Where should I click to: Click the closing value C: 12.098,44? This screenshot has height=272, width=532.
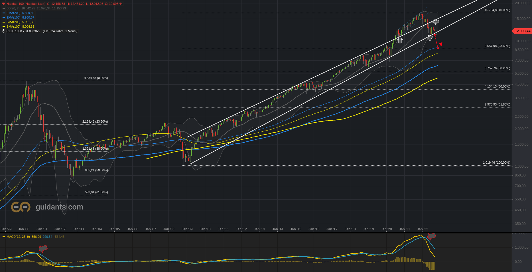tap(114, 4)
